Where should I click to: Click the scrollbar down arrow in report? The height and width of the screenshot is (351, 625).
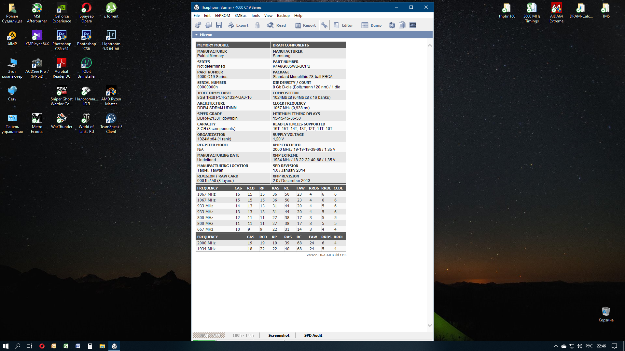pyautogui.click(x=430, y=325)
